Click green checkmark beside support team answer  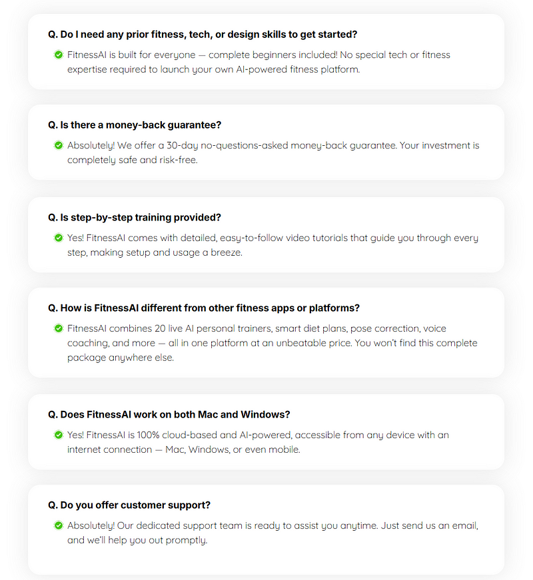pos(59,525)
